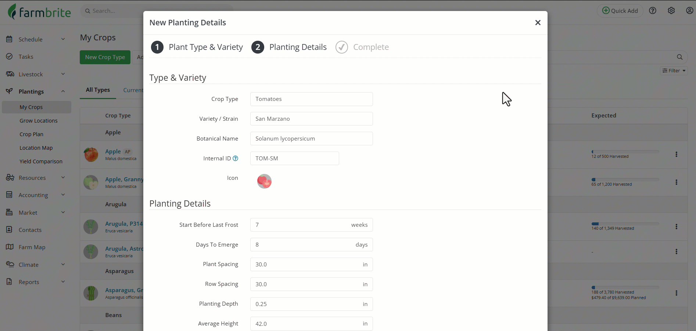696x331 pixels.
Task: Edit the Plant Spacing field
Action: 312,265
